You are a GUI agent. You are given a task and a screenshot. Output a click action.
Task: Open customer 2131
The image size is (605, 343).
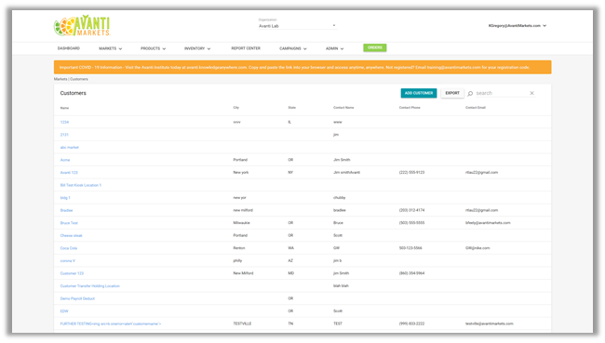64,135
